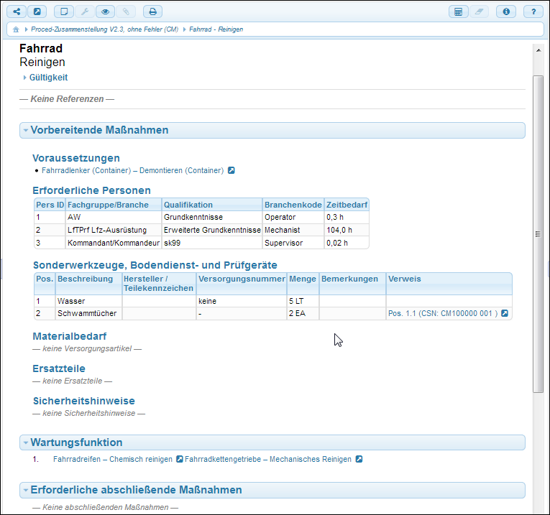Image resolution: width=550 pixels, height=515 pixels.
Task: Click the Bemerkungen column header
Action: [x=352, y=284]
